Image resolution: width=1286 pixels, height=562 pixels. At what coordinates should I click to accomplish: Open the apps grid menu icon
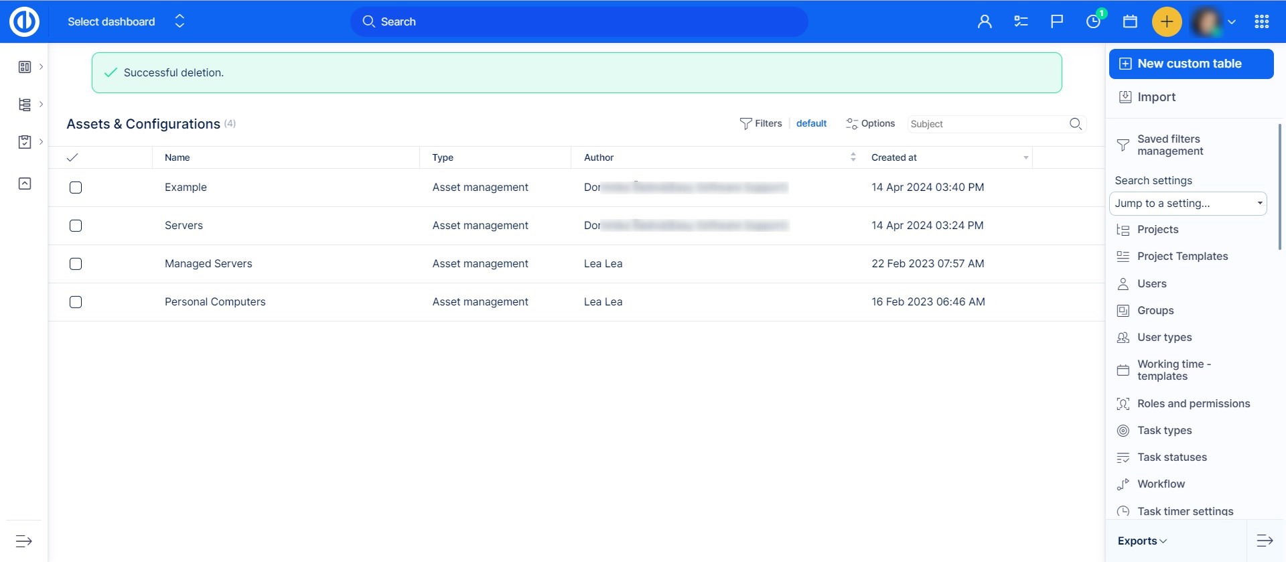(1261, 21)
